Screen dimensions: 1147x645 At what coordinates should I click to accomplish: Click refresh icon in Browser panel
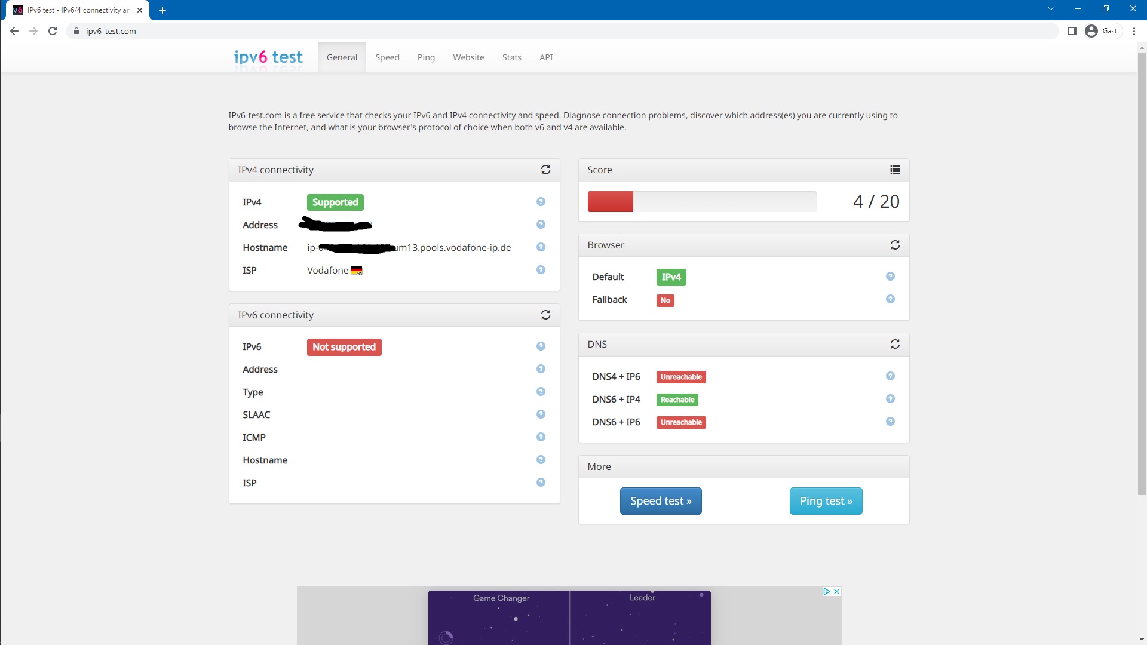coord(895,245)
